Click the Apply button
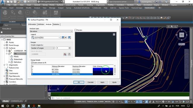Viewport: 193px width, 108px height. (103, 82)
